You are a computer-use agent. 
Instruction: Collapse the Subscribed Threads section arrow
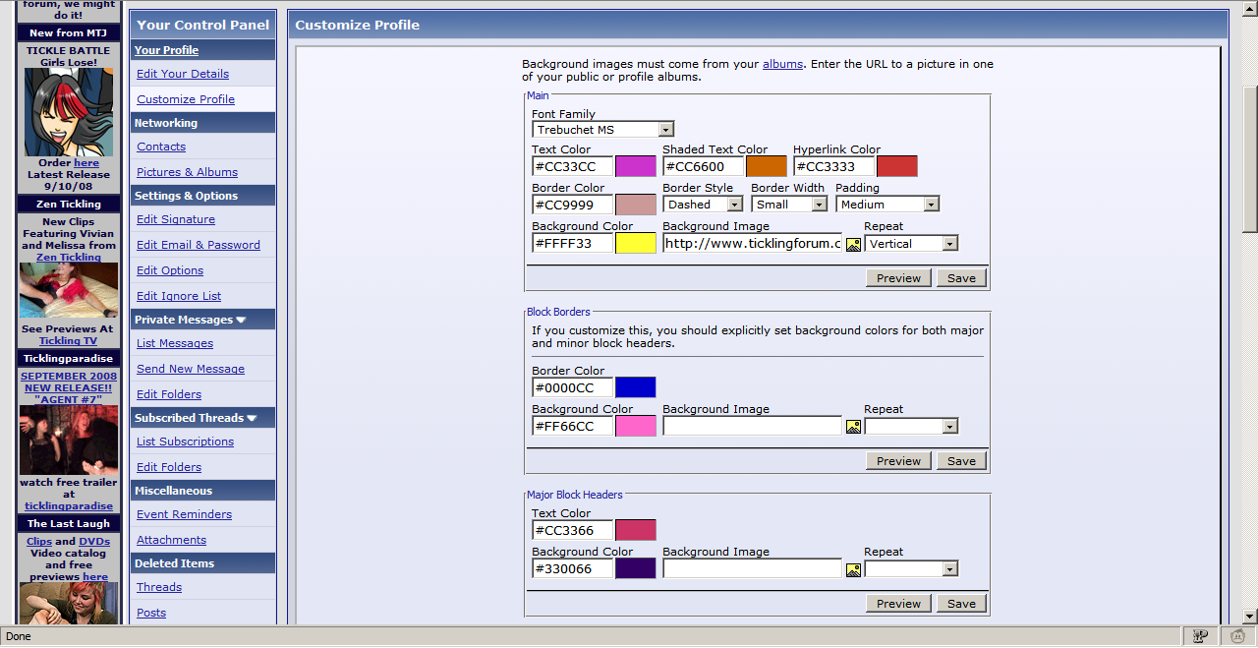252,419
